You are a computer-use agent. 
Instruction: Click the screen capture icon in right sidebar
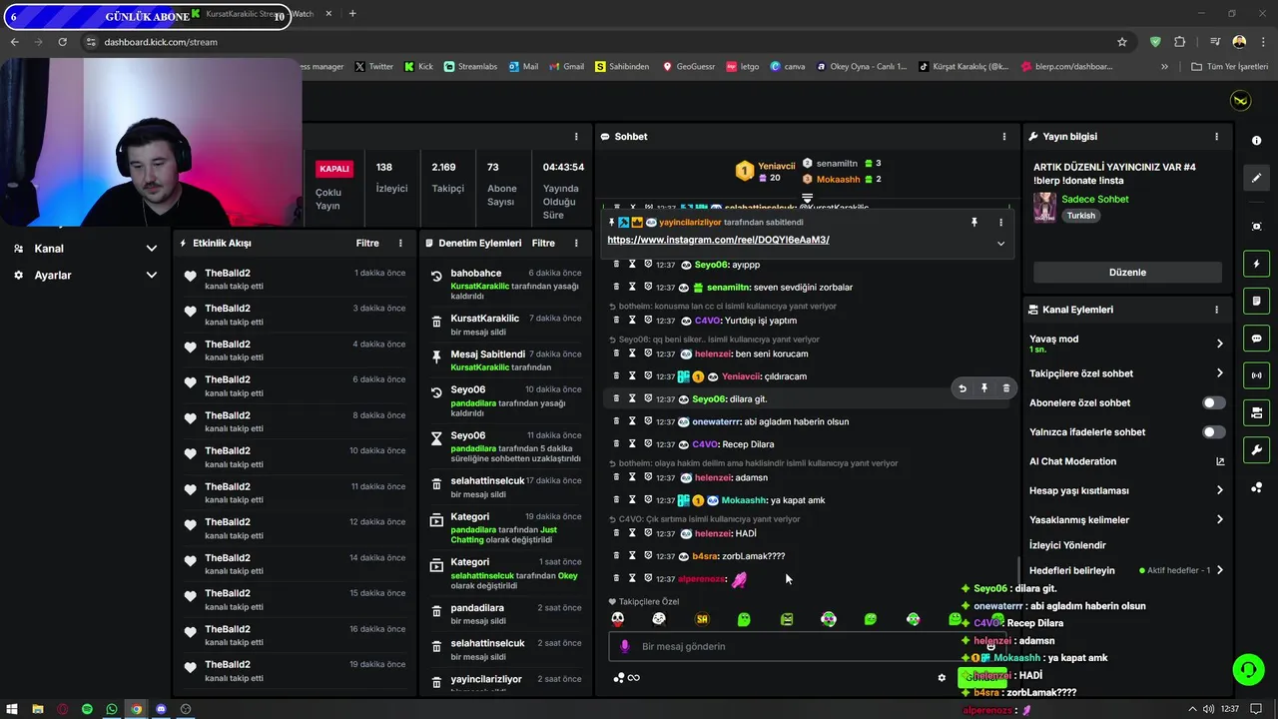(x=1256, y=227)
